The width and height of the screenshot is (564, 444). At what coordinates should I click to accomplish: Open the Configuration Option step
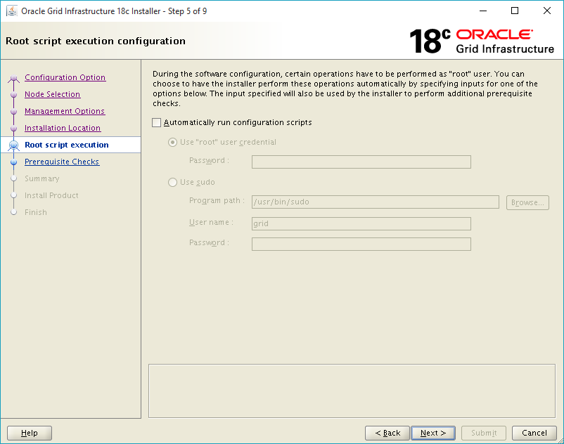point(65,77)
